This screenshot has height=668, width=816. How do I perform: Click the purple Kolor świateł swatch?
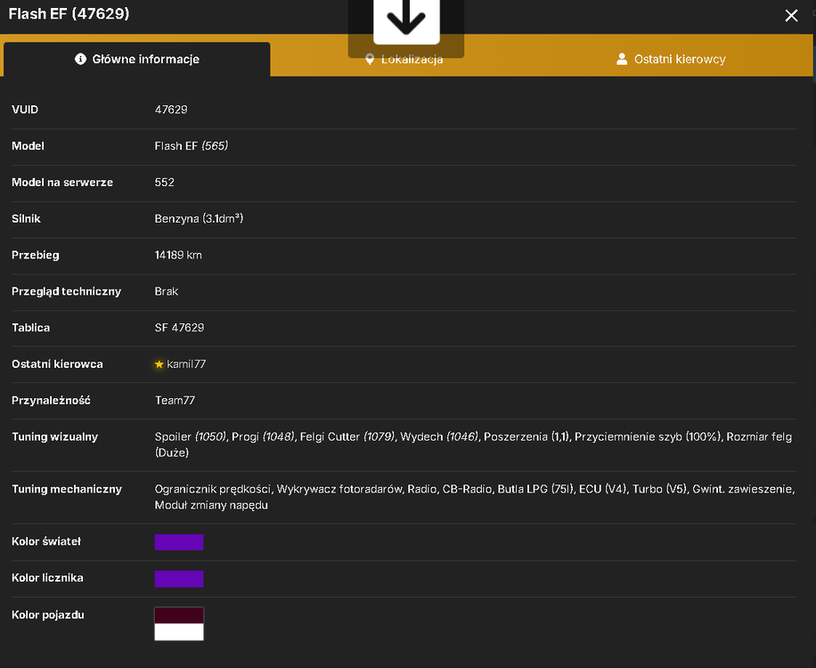(179, 542)
